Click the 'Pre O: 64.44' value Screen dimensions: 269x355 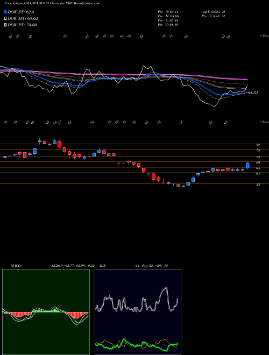(x=168, y=12)
